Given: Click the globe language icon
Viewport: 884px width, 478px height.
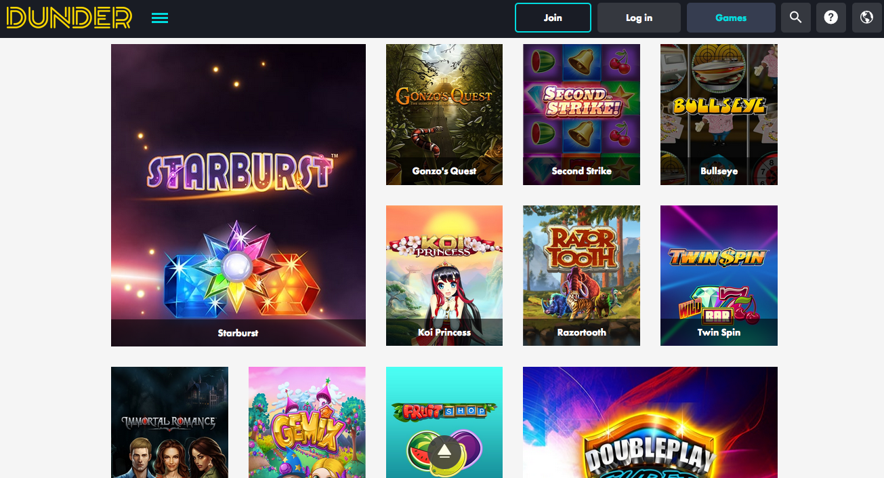Looking at the screenshot, I should (x=866, y=18).
